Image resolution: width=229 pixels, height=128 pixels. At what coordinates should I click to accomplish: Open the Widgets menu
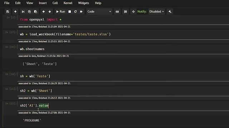pyautogui.click(x=83, y=3)
